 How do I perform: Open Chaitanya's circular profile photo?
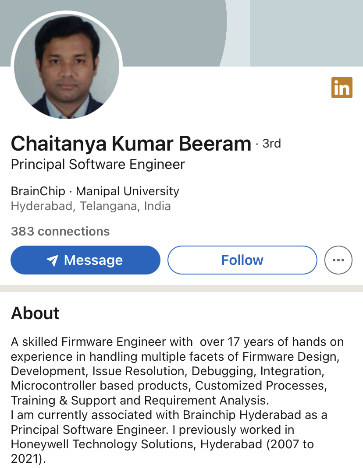click(67, 67)
